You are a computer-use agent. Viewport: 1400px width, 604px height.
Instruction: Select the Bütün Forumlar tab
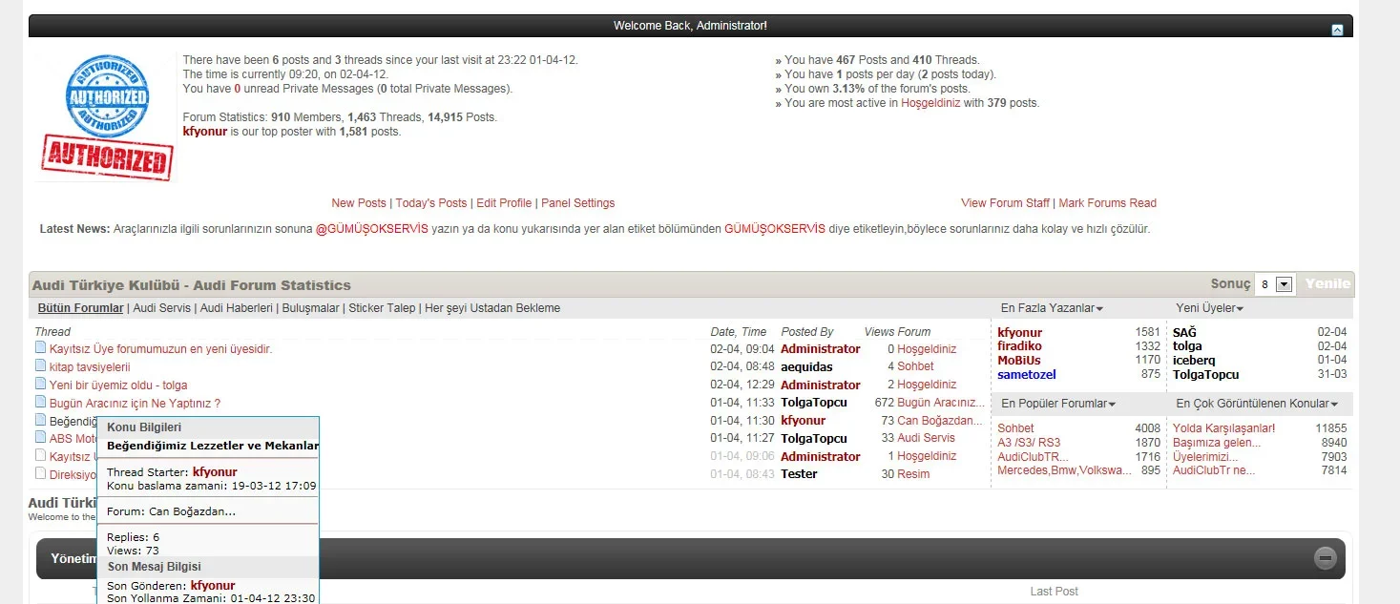(80, 308)
